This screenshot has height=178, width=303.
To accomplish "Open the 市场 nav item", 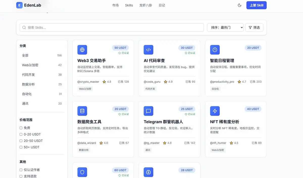I will [115, 5].
